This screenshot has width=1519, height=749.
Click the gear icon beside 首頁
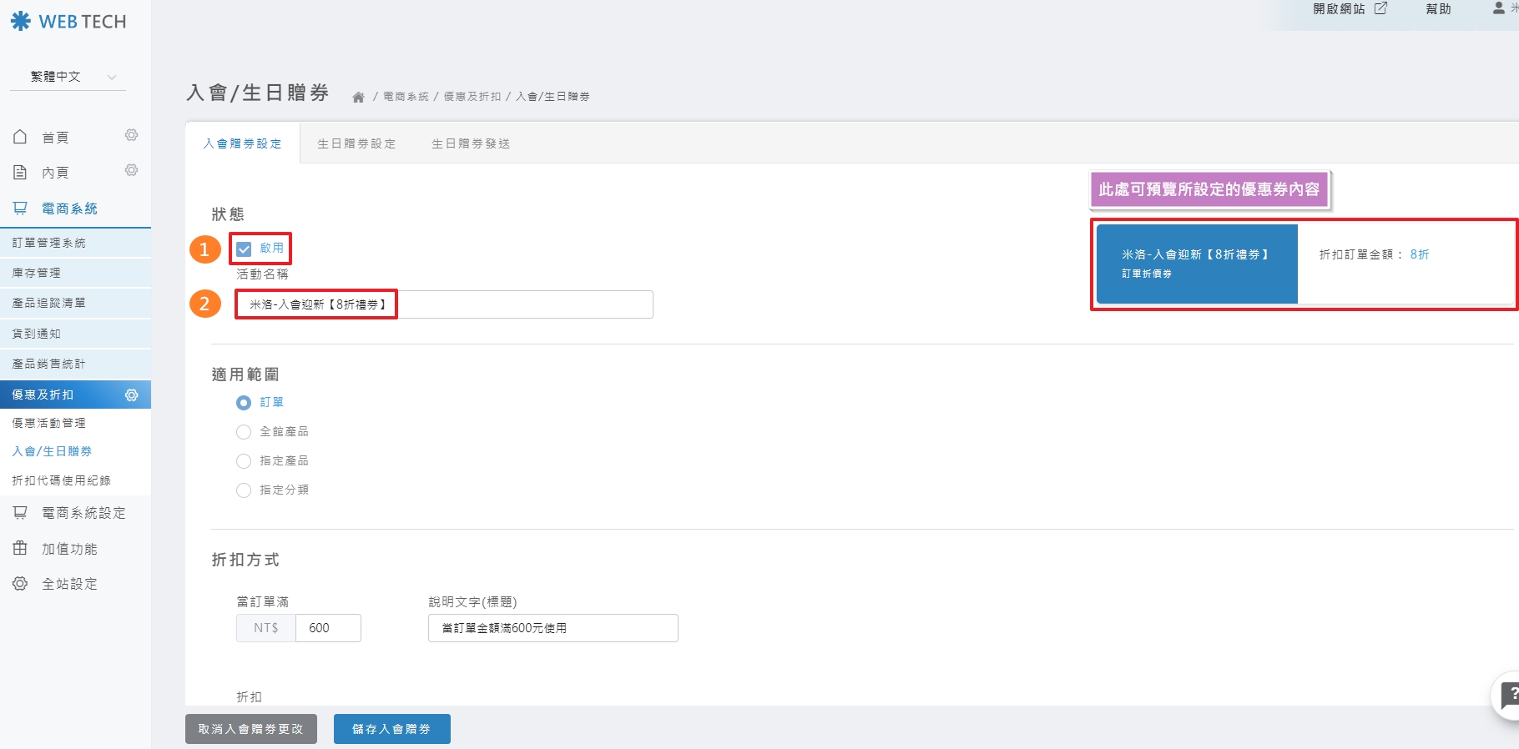tap(131, 135)
